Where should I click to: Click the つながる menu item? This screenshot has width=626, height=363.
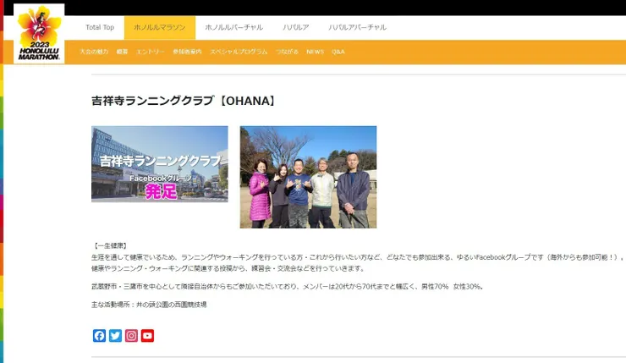pyautogui.click(x=287, y=52)
